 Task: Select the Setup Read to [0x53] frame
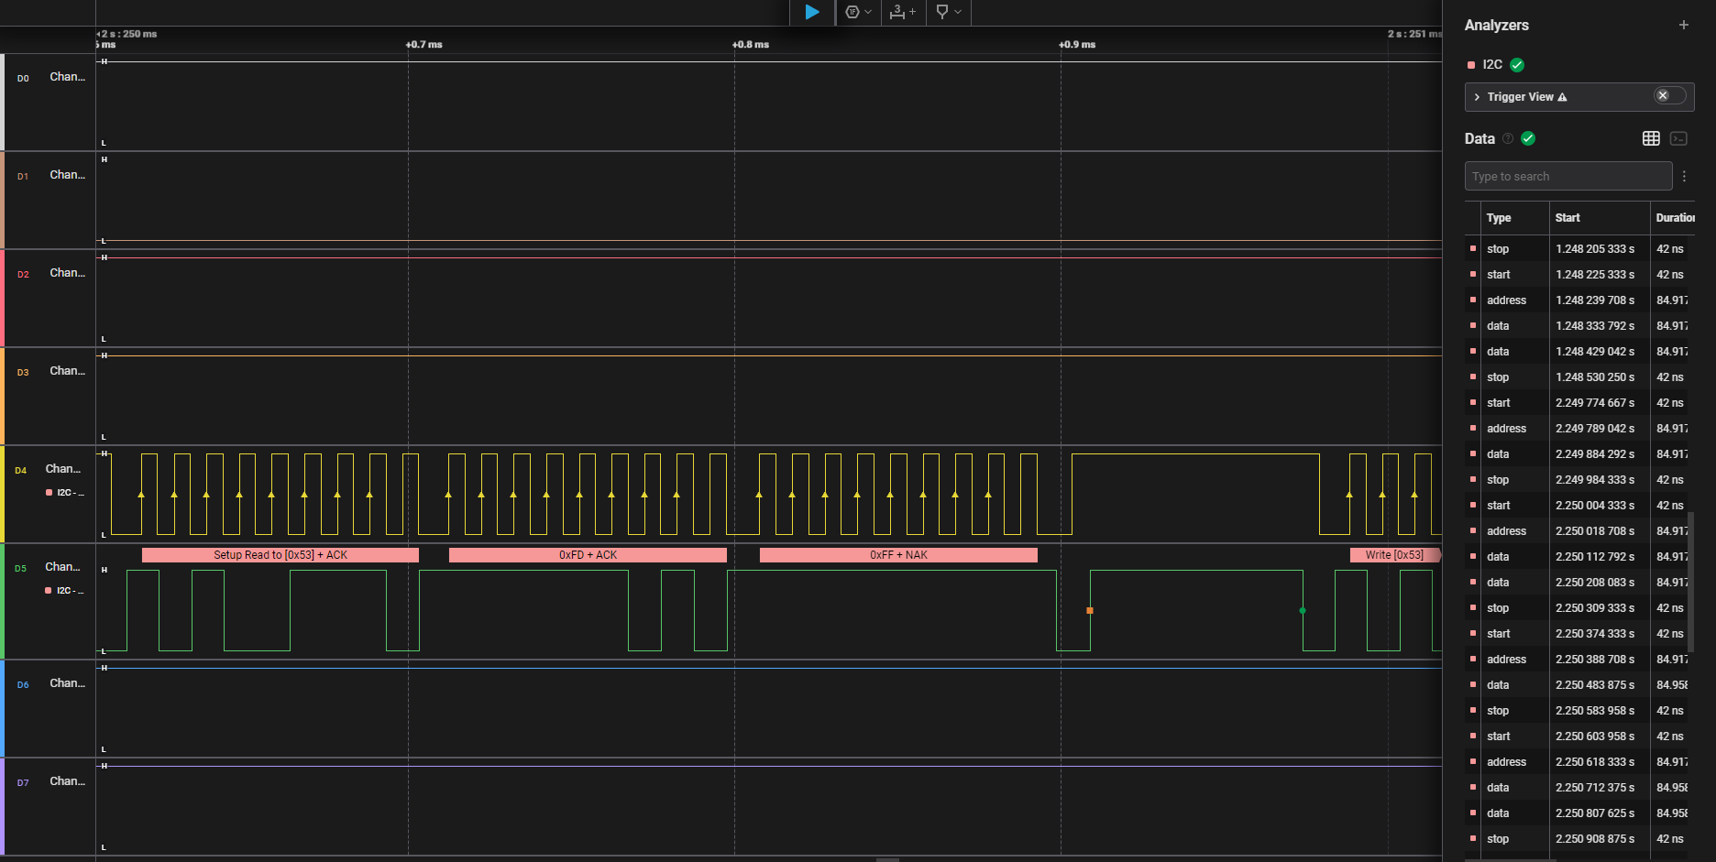point(280,555)
